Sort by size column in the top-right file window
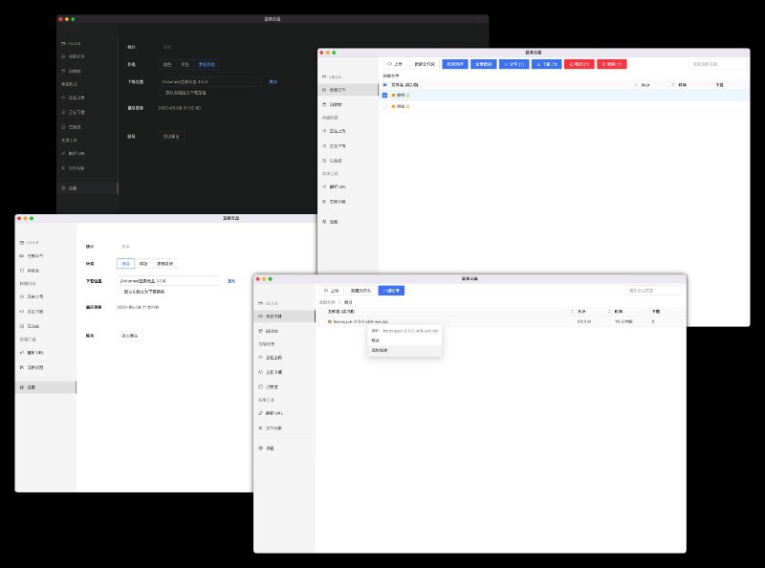Image resolution: width=765 pixels, height=568 pixels. (645, 85)
